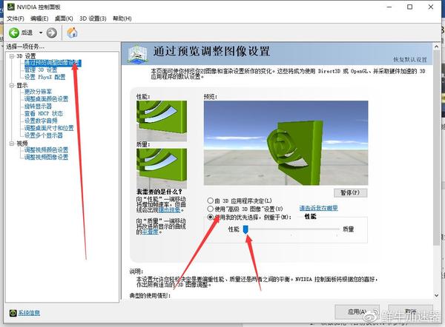
Task: Click the green Back arrow icon
Action: tap(14, 33)
